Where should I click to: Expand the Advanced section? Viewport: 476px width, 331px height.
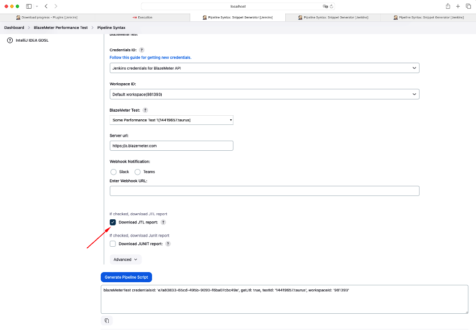[126, 259]
